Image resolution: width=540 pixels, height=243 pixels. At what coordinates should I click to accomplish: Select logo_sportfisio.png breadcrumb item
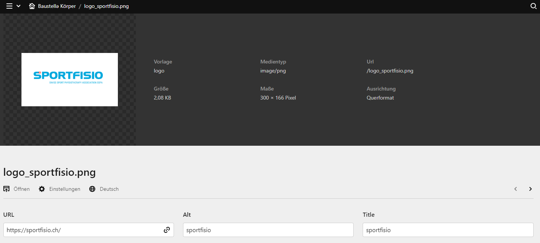pyautogui.click(x=107, y=6)
